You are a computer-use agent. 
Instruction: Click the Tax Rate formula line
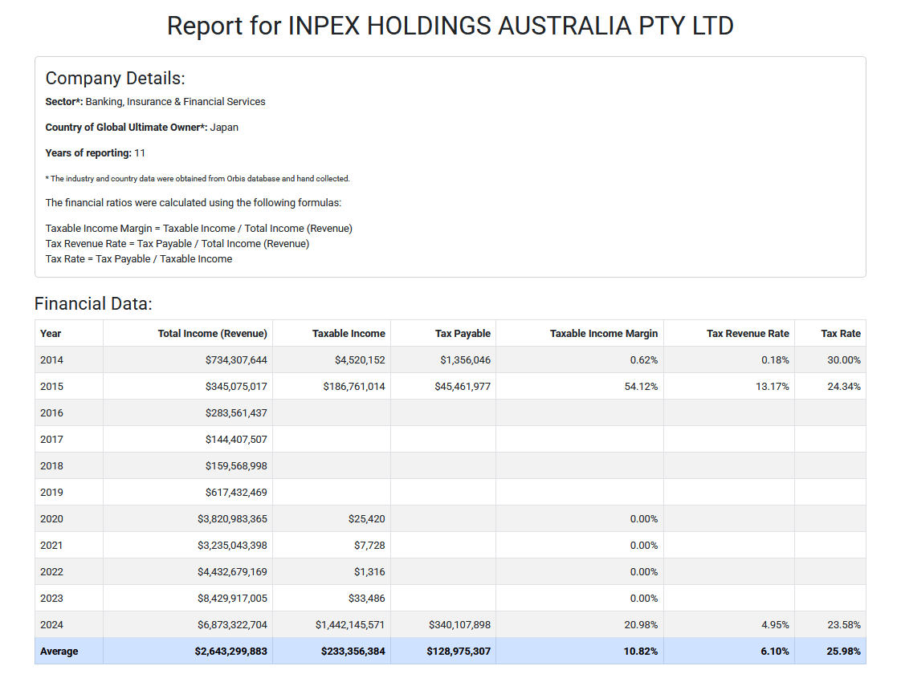tap(138, 259)
